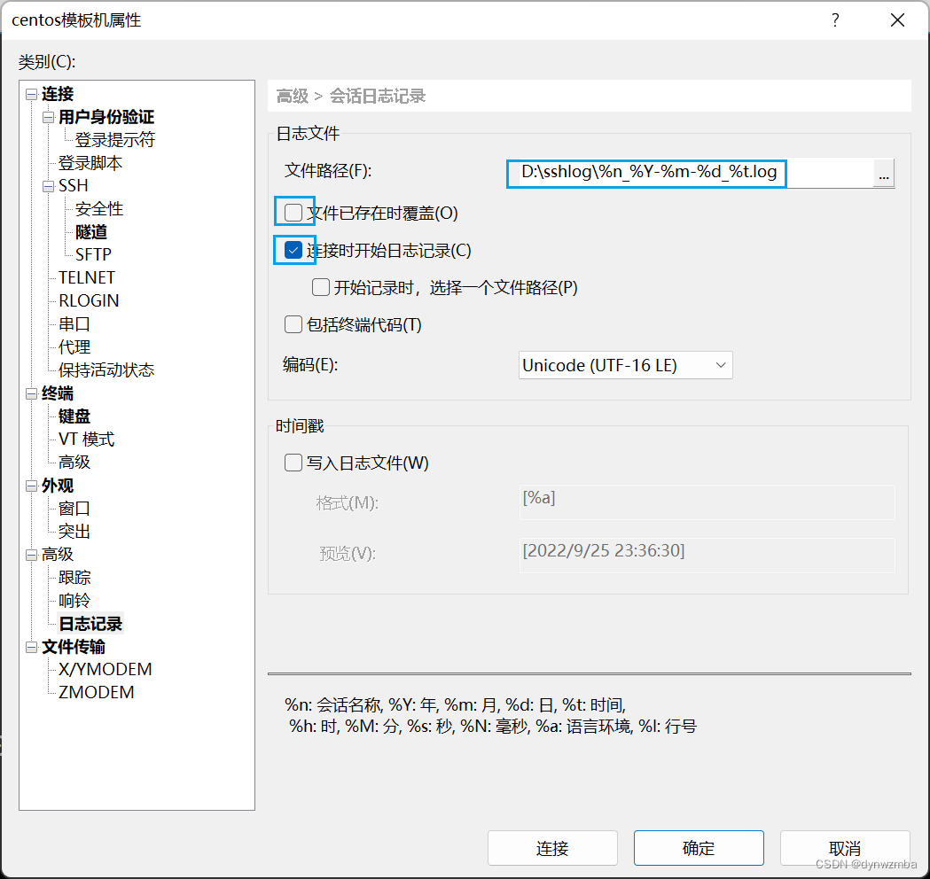This screenshot has width=930, height=879.
Task: Uncheck 连接时开始日志记录 checkbox
Action: pos(293,250)
